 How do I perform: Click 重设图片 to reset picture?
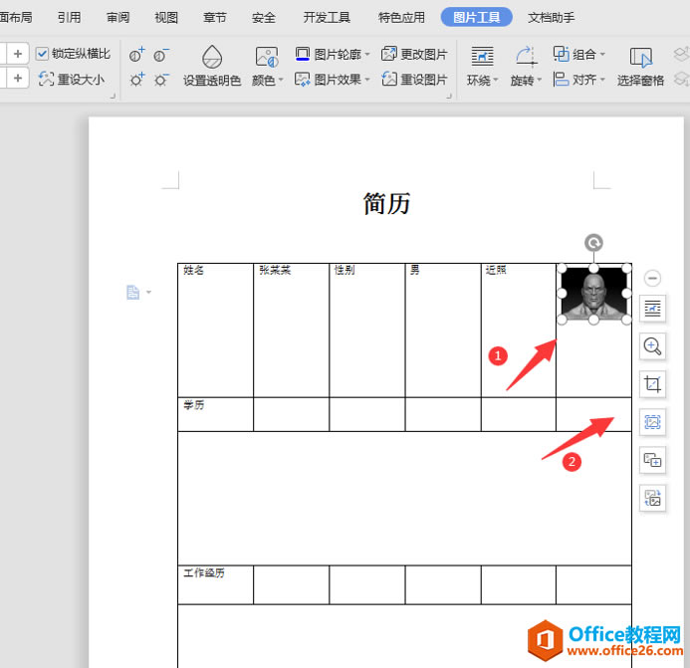click(x=414, y=80)
